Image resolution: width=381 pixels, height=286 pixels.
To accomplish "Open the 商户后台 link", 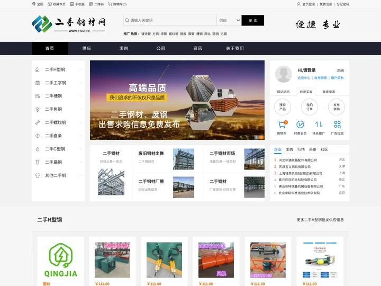I will click(x=337, y=78).
